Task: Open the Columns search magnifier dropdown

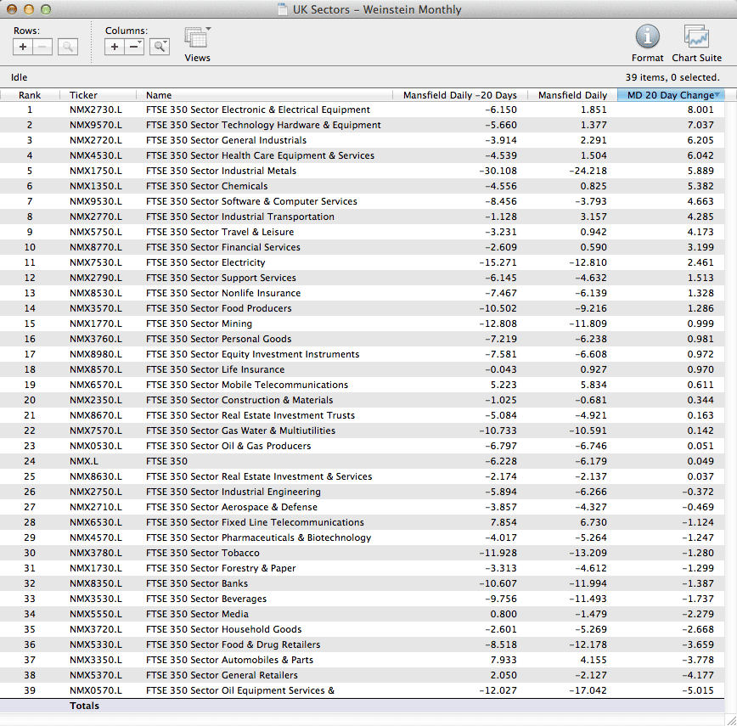Action: [x=159, y=47]
